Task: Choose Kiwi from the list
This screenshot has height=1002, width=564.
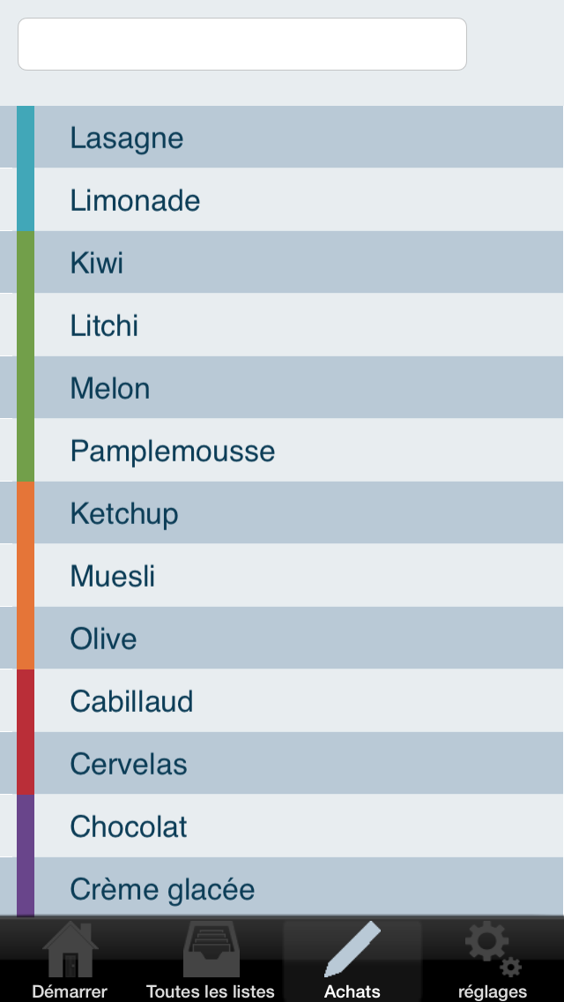Action: (282, 263)
